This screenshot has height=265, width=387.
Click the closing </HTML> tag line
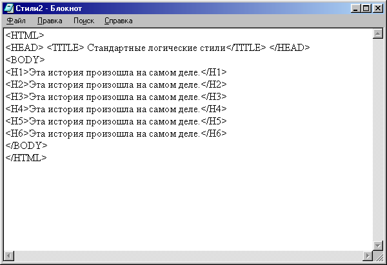pos(26,158)
